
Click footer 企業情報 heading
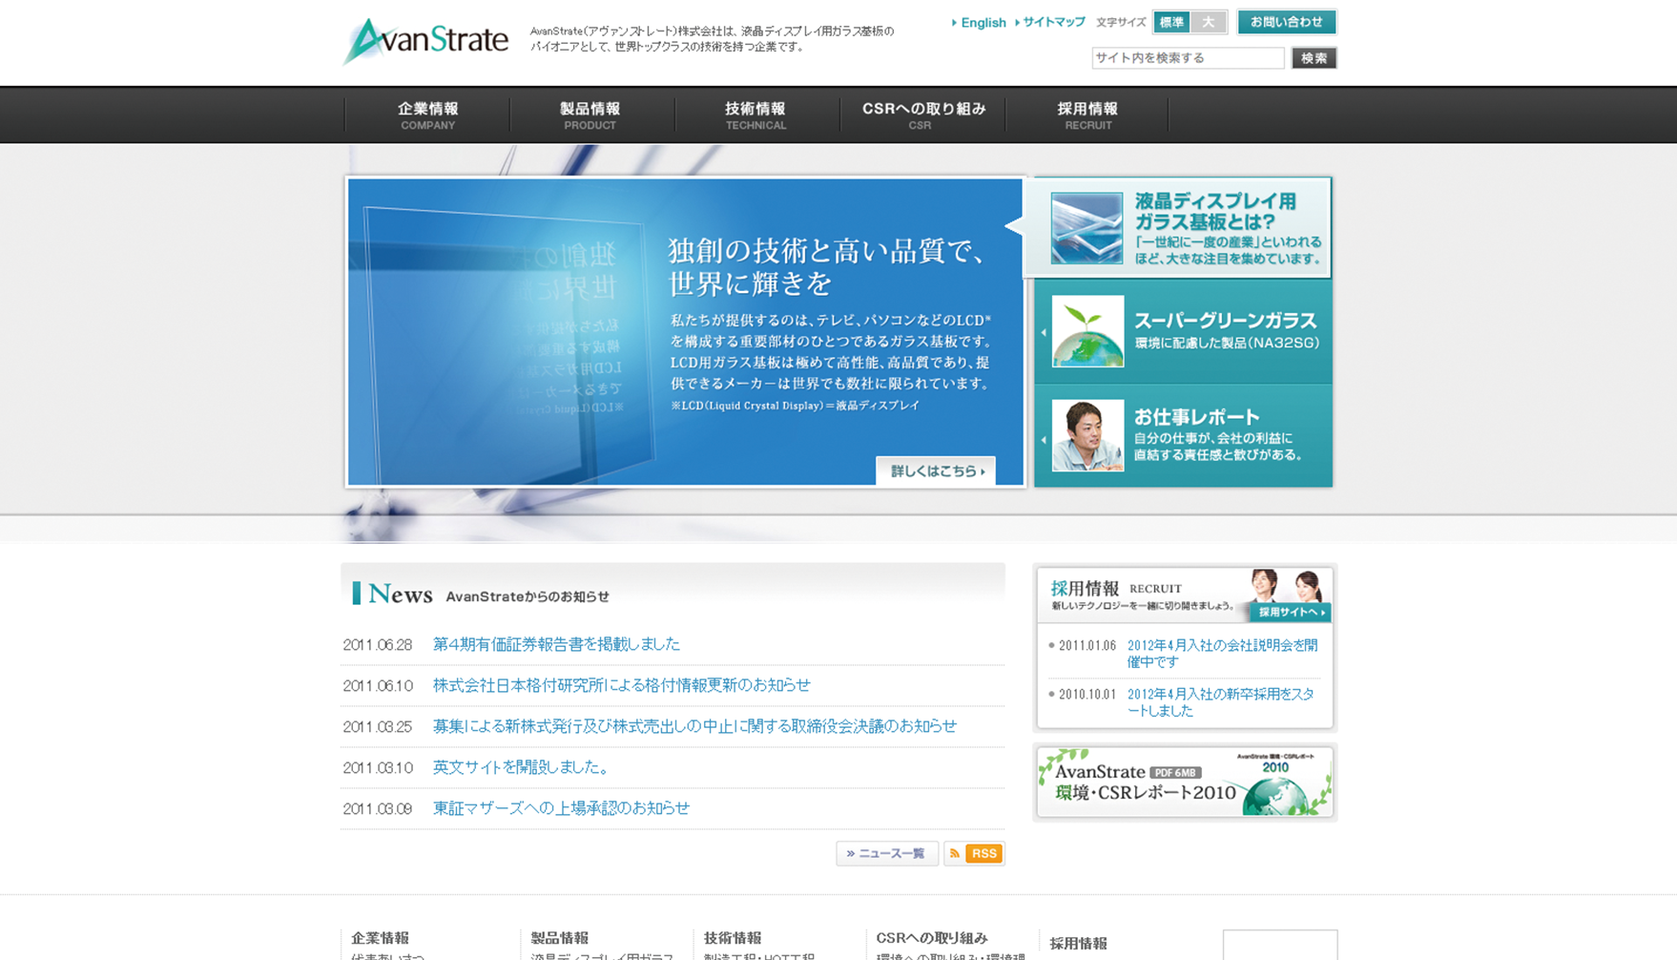click(x=380, y=938)
